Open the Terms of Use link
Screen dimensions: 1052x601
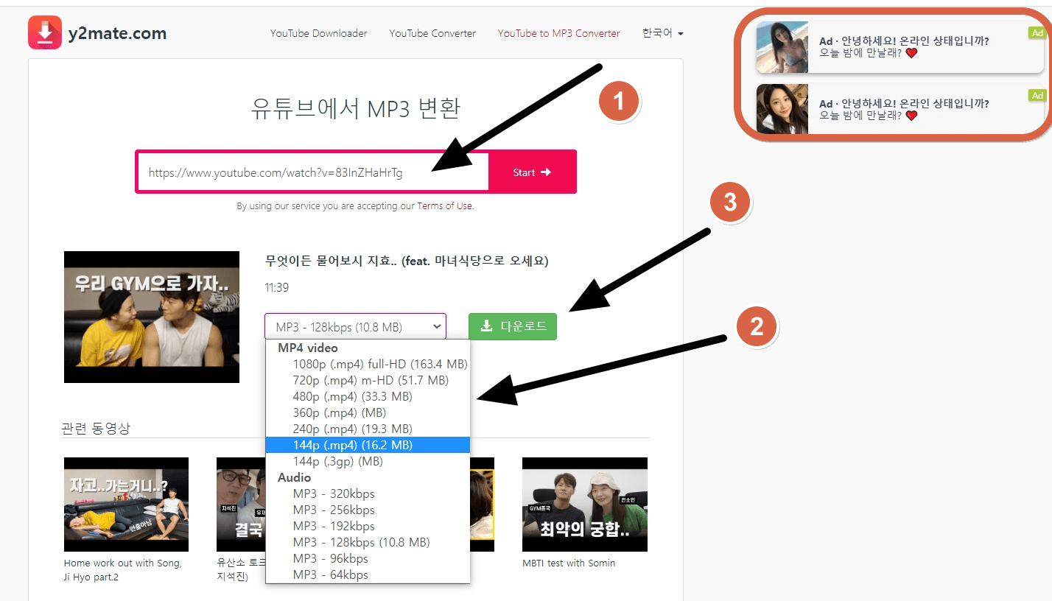click(445, 206)
